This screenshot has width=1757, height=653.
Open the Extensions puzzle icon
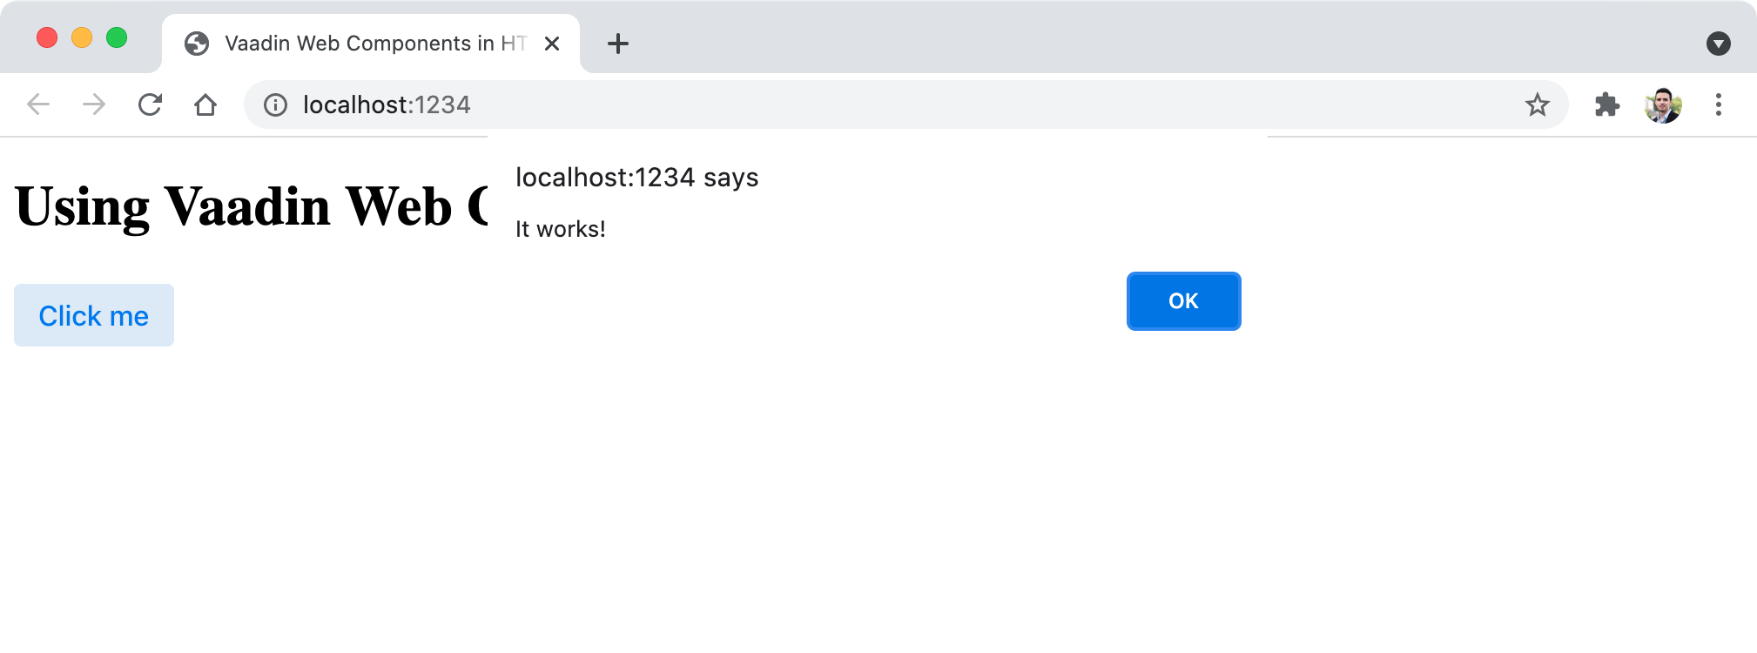click(1606, 105)
